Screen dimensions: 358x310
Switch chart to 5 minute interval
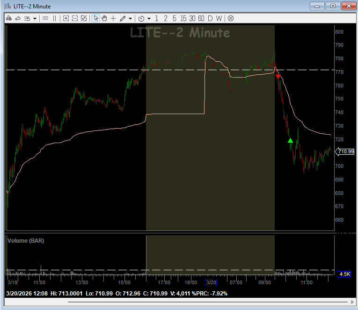pos(175,18)
